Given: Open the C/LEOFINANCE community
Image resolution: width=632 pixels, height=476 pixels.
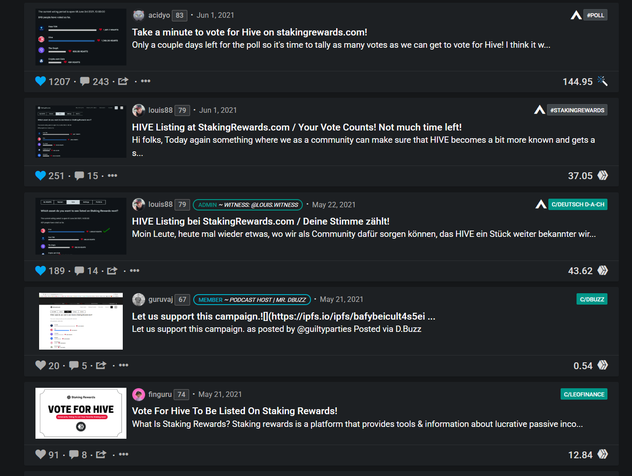Looking at the screenshot, I should pos(584,394).
